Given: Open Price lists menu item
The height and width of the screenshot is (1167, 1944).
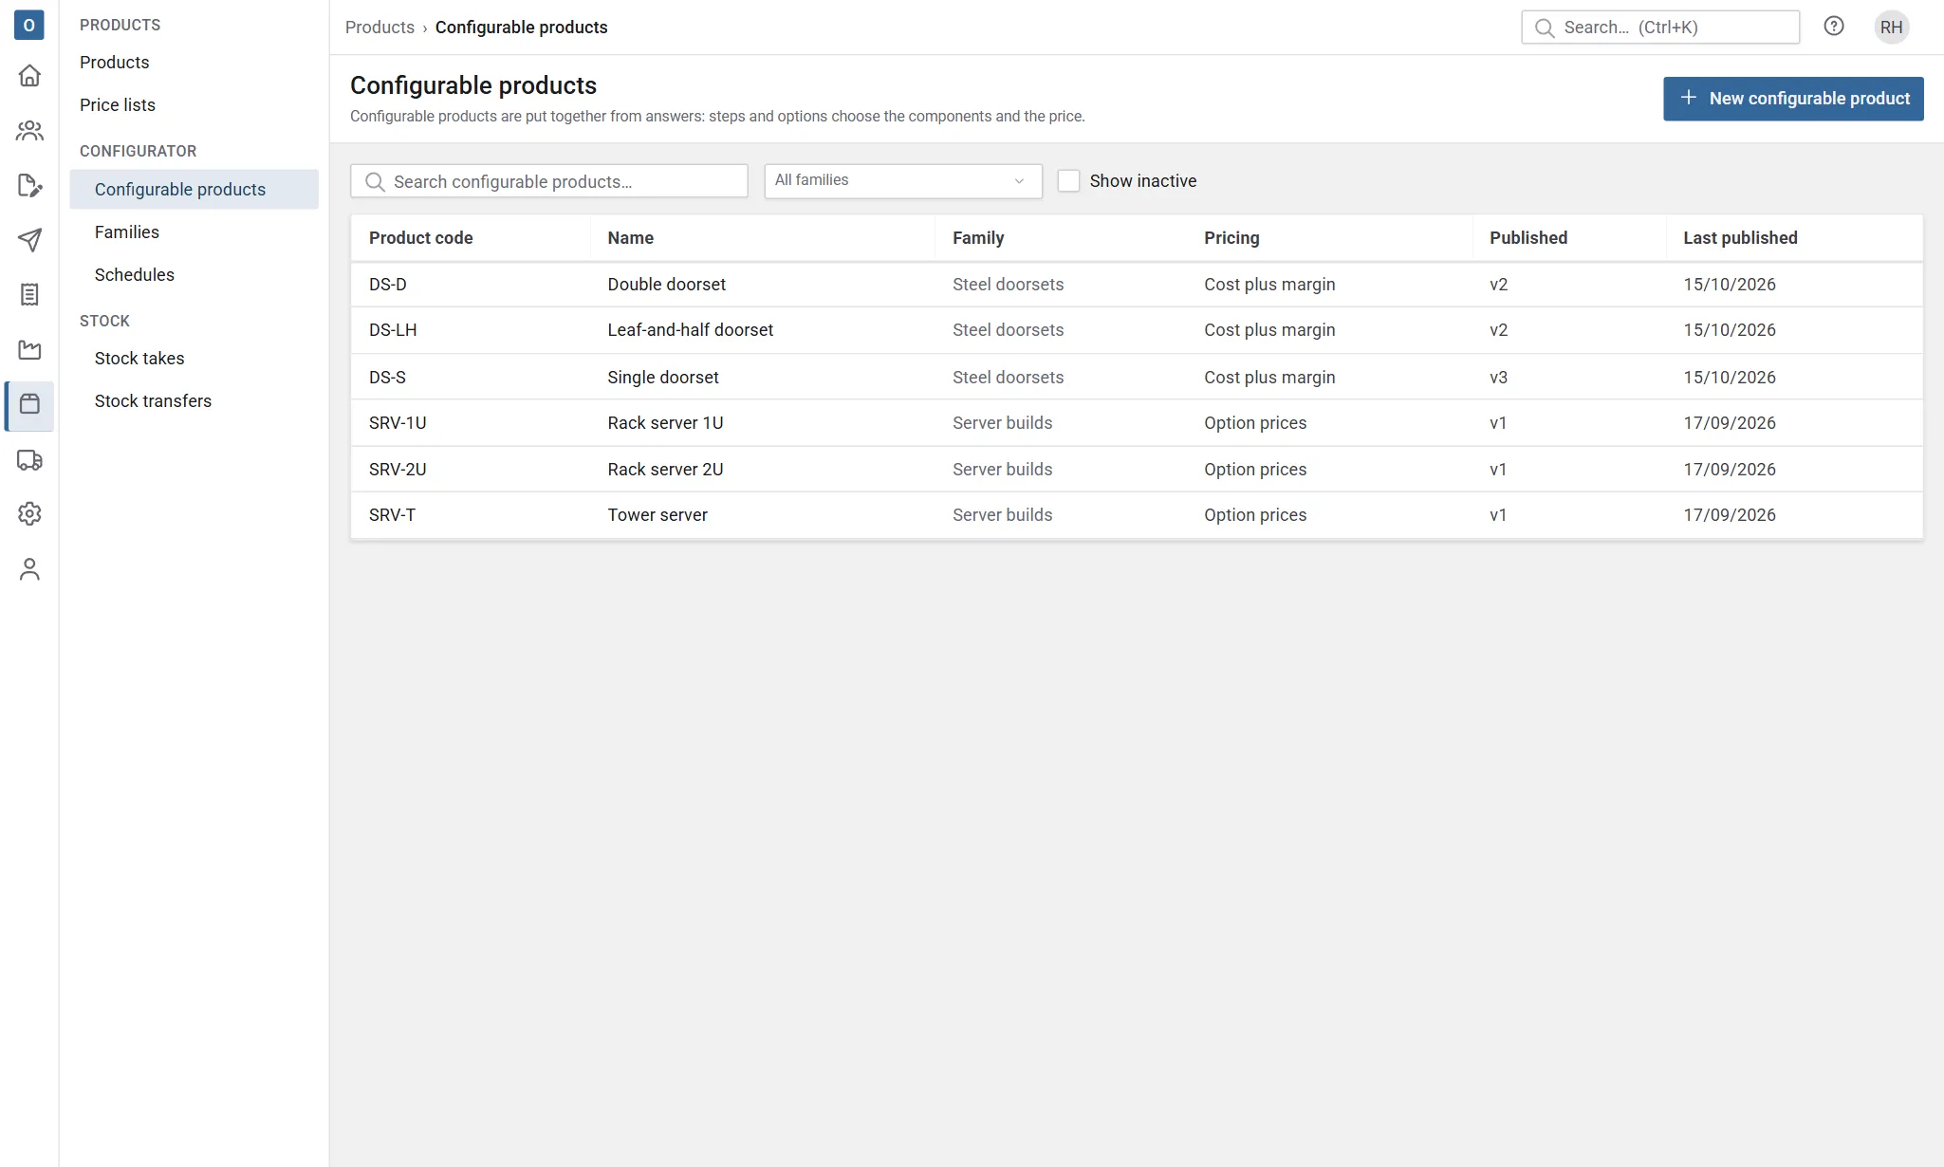Looking at the screenshot, I should pyautogui.click(x=118, y=105).
